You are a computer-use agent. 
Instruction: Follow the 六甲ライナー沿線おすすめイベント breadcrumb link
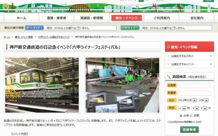54,37
